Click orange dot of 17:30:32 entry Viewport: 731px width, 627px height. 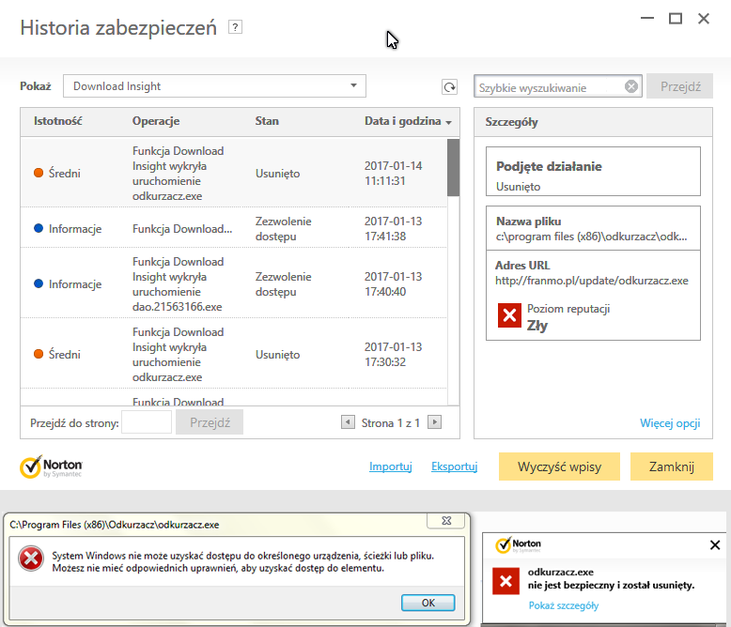39,354
